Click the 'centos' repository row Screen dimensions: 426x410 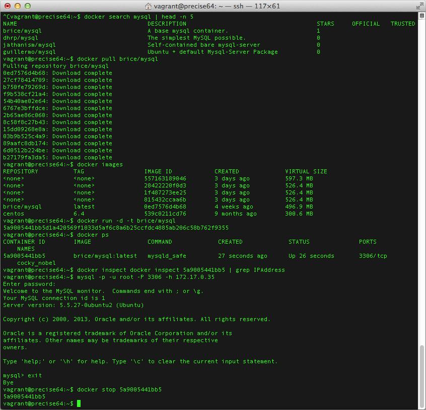coord(14,214)
